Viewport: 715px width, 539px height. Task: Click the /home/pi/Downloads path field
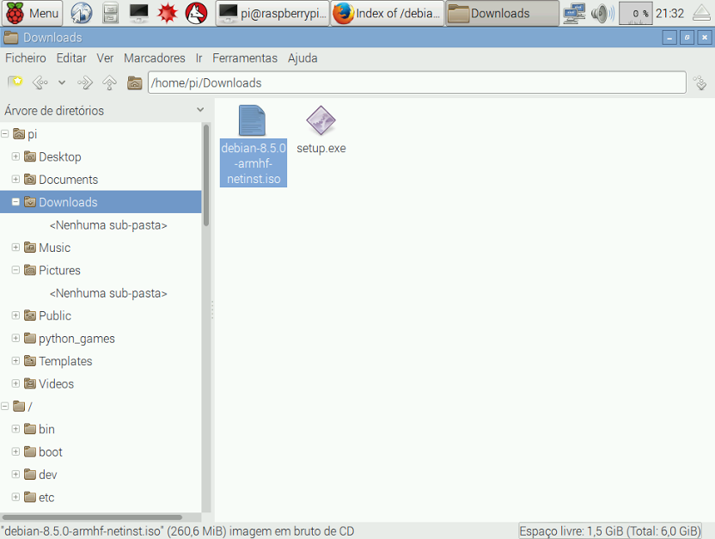417,83
